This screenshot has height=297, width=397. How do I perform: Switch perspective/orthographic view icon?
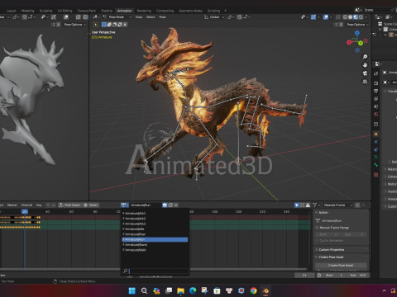[365, 82]
